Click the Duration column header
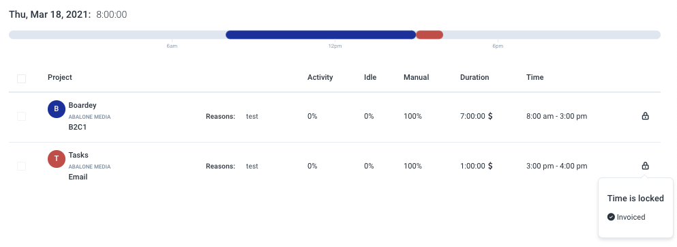Screen dimensions: 677x247 pyautogui.click(x=475, y=77)
